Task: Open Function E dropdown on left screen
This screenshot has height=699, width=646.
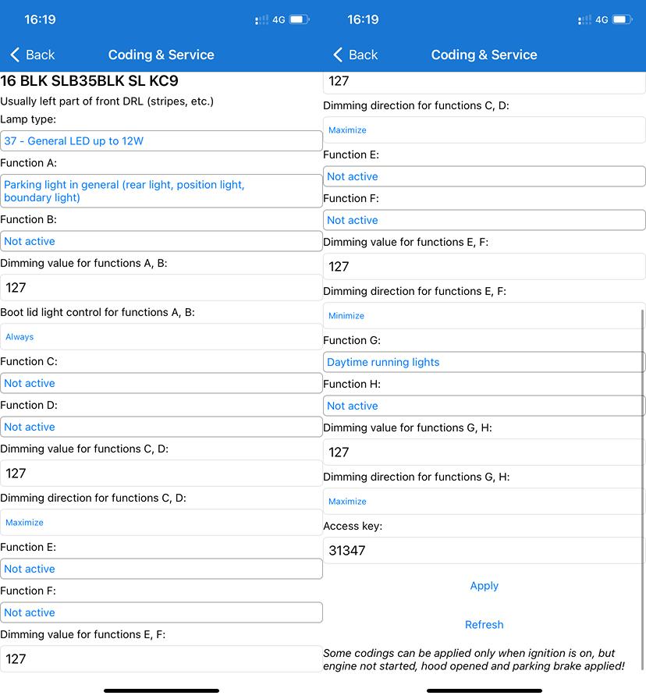Action: tap(161, 569)
